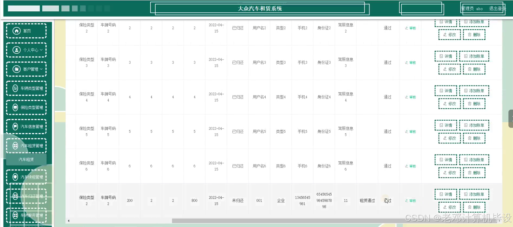
Task: Click the 详情 document icon in 用户名4 row
Action: coord(441,91)
